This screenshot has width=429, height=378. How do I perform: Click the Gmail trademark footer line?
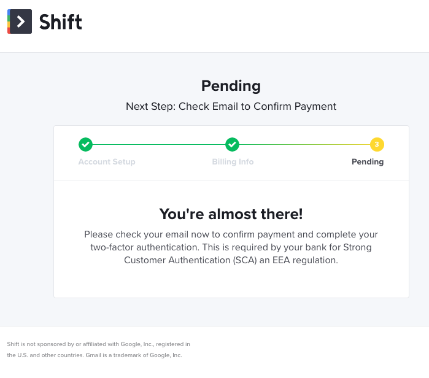pos(95,355)
